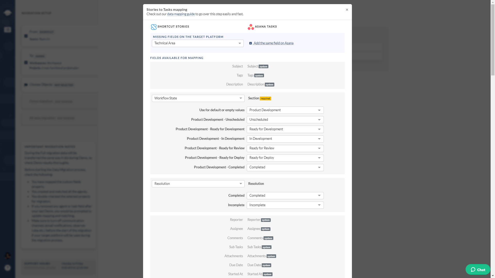495x278 pixels.
Task: Click the plus icon beside Add the same field
Action: (250, 43)
